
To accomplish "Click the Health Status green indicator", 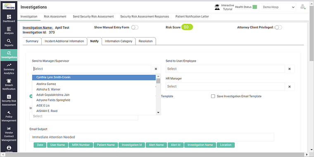I will point(255,7).
